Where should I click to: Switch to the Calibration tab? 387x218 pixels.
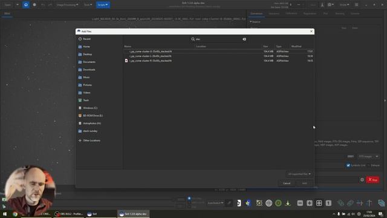[291, 13]
